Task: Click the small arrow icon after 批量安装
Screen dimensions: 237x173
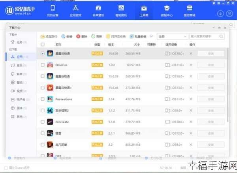Action: [151, 36]
